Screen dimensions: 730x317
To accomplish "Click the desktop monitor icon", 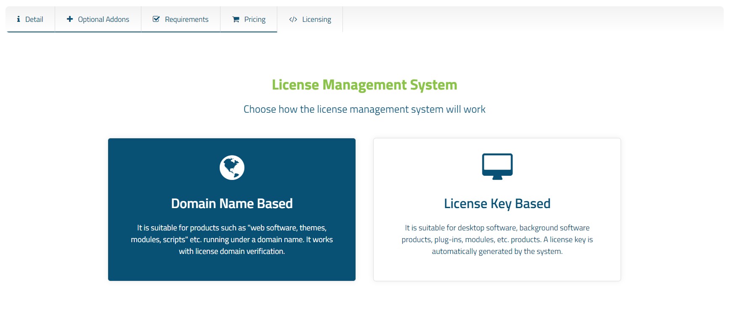I will [x=497, y=166].
